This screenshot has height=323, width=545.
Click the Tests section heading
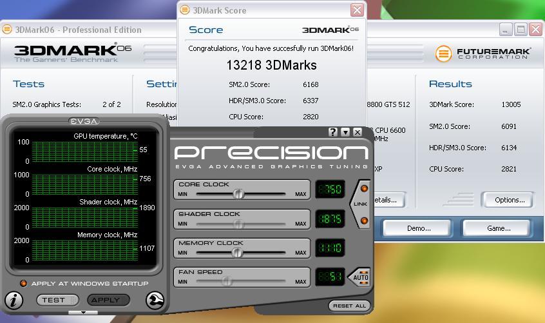click(x=28, y=84)
